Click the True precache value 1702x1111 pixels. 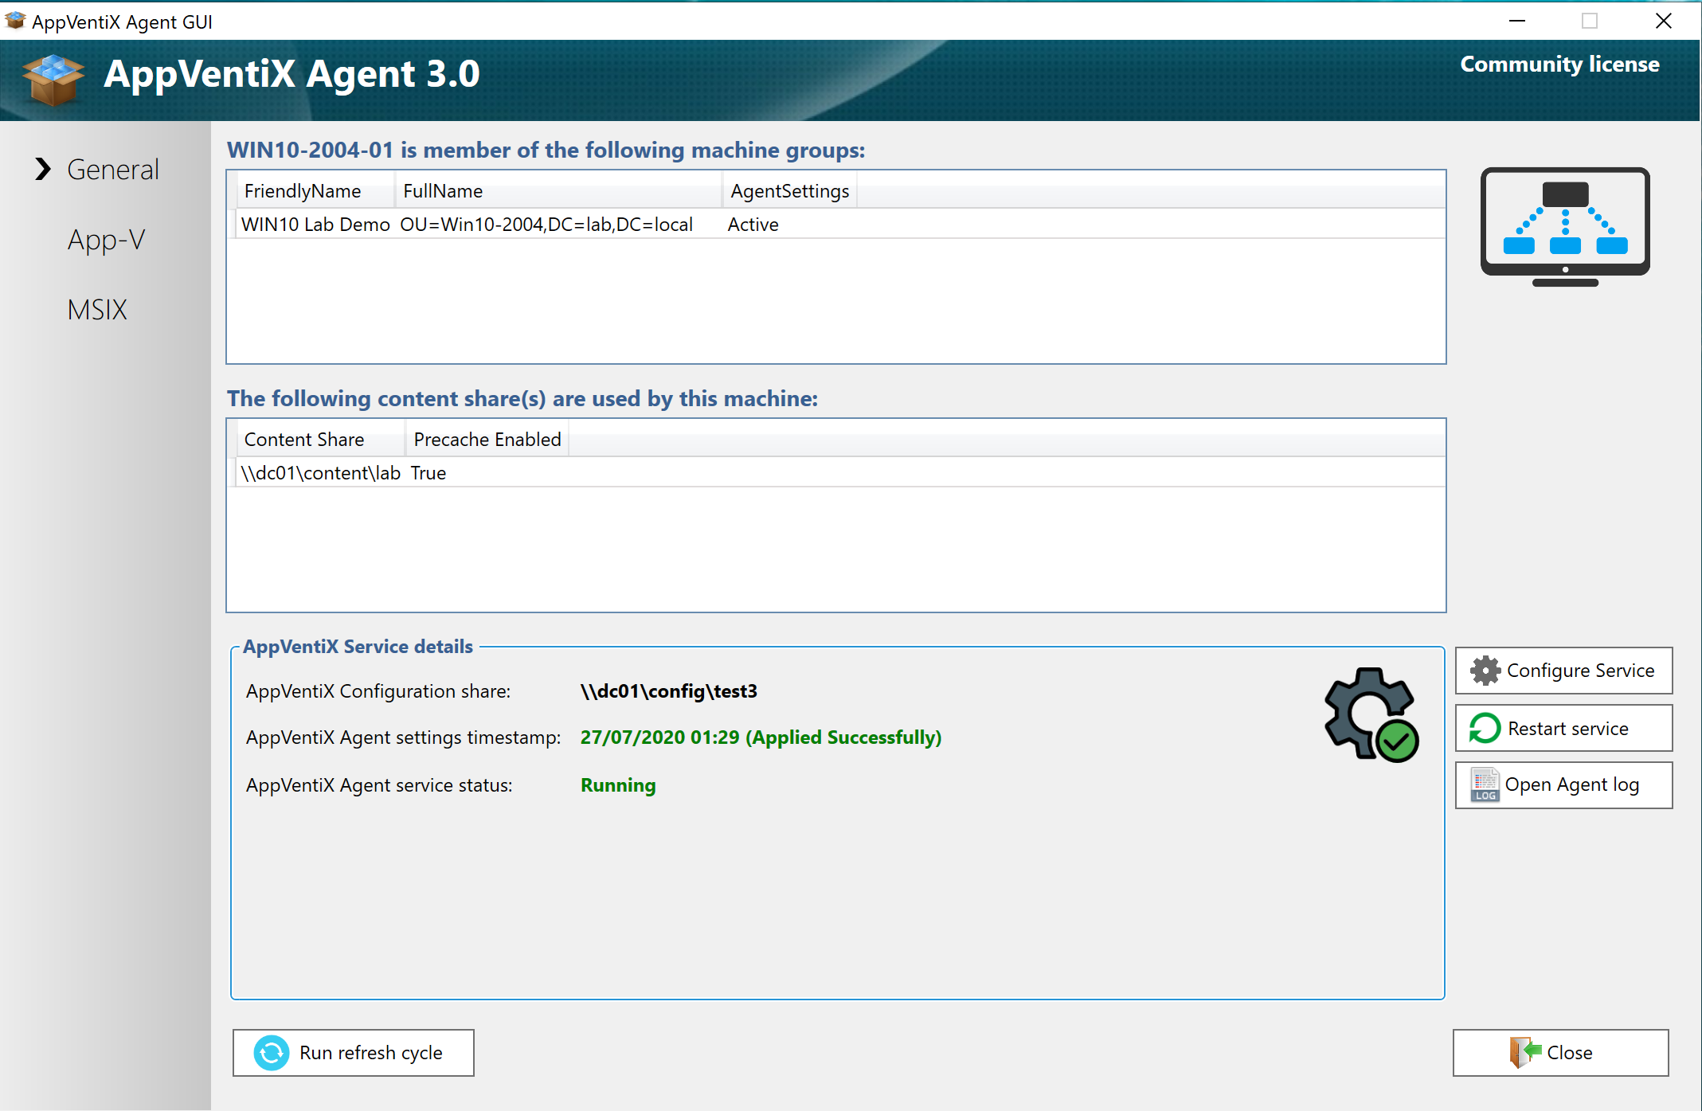tap(428, 473)
